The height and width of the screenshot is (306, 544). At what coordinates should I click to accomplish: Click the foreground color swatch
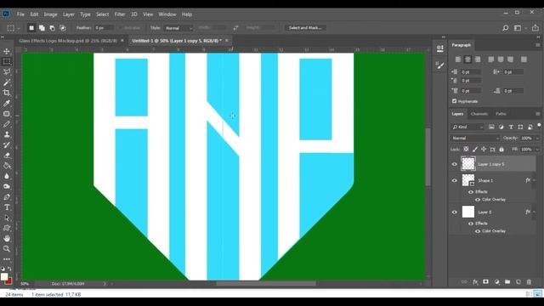4,276
